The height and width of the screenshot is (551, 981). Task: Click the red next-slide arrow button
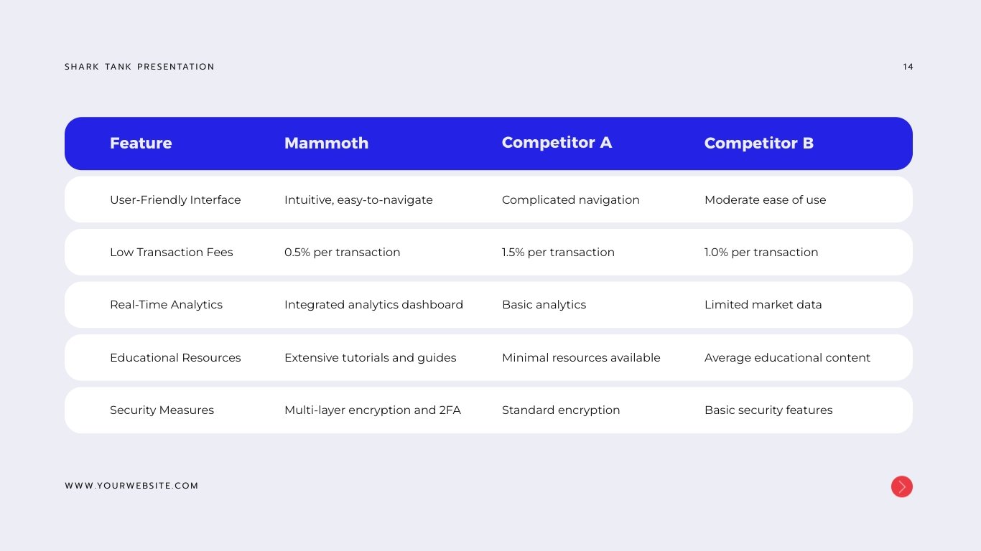point(901,486)
